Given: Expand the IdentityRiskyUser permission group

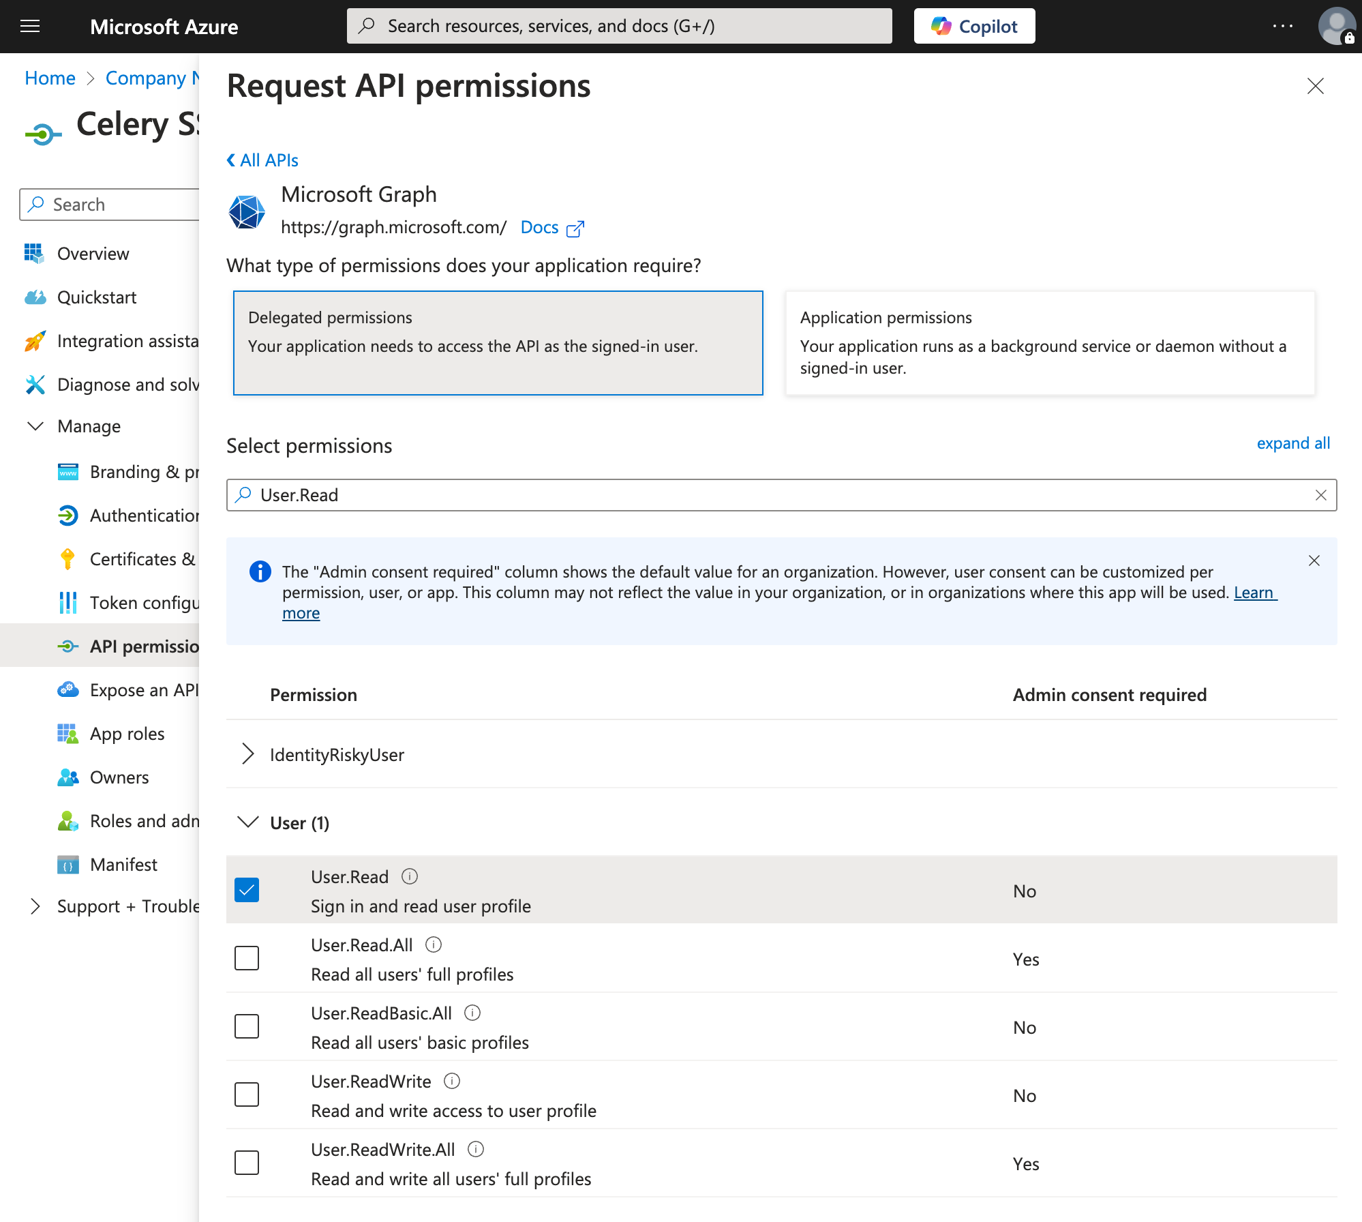Looking at the screenshot, I should (x=248, y=754).
